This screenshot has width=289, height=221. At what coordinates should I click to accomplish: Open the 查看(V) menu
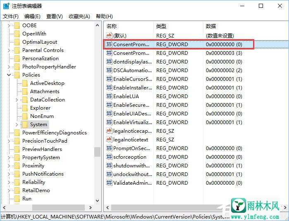coord(55,16)
